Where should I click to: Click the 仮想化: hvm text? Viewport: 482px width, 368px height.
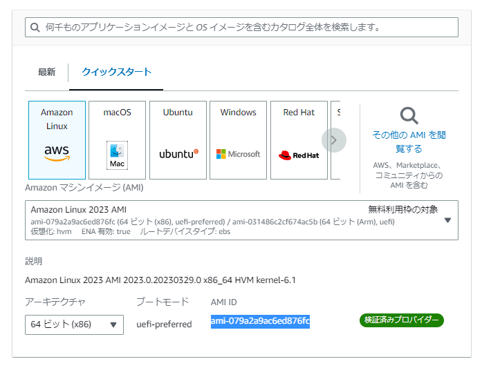51,231
